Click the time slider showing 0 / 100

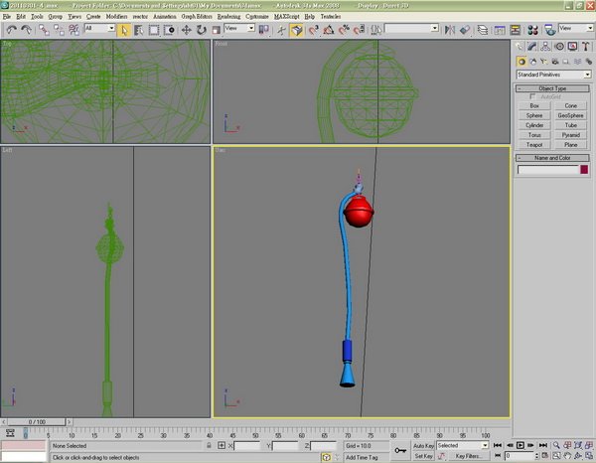[37, 422]
